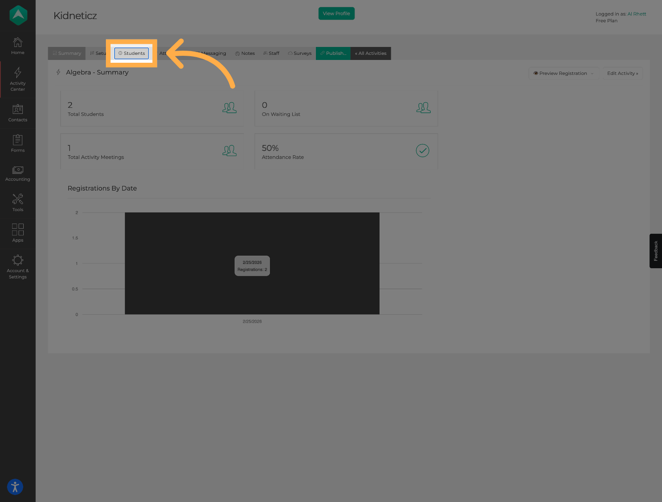Open Tools in the sidebar
This screenshot has height=502, width=662.
(x=18, y=203)
